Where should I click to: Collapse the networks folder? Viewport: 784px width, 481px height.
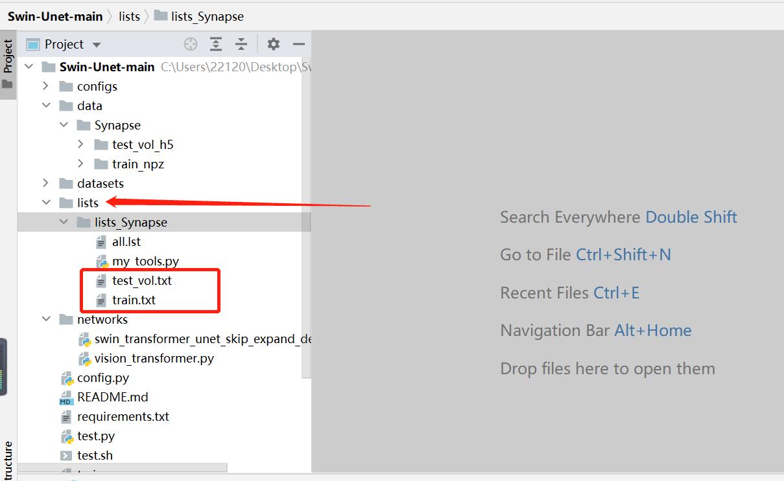(x=46, y=319)
